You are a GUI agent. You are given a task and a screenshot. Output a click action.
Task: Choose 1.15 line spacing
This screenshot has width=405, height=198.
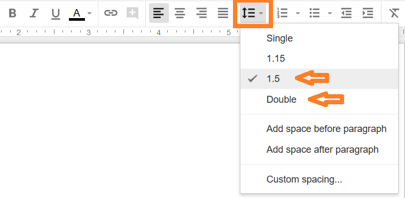click(320, 59)
